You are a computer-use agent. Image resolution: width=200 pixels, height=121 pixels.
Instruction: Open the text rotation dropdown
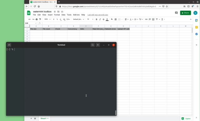(x=141, y=19)
